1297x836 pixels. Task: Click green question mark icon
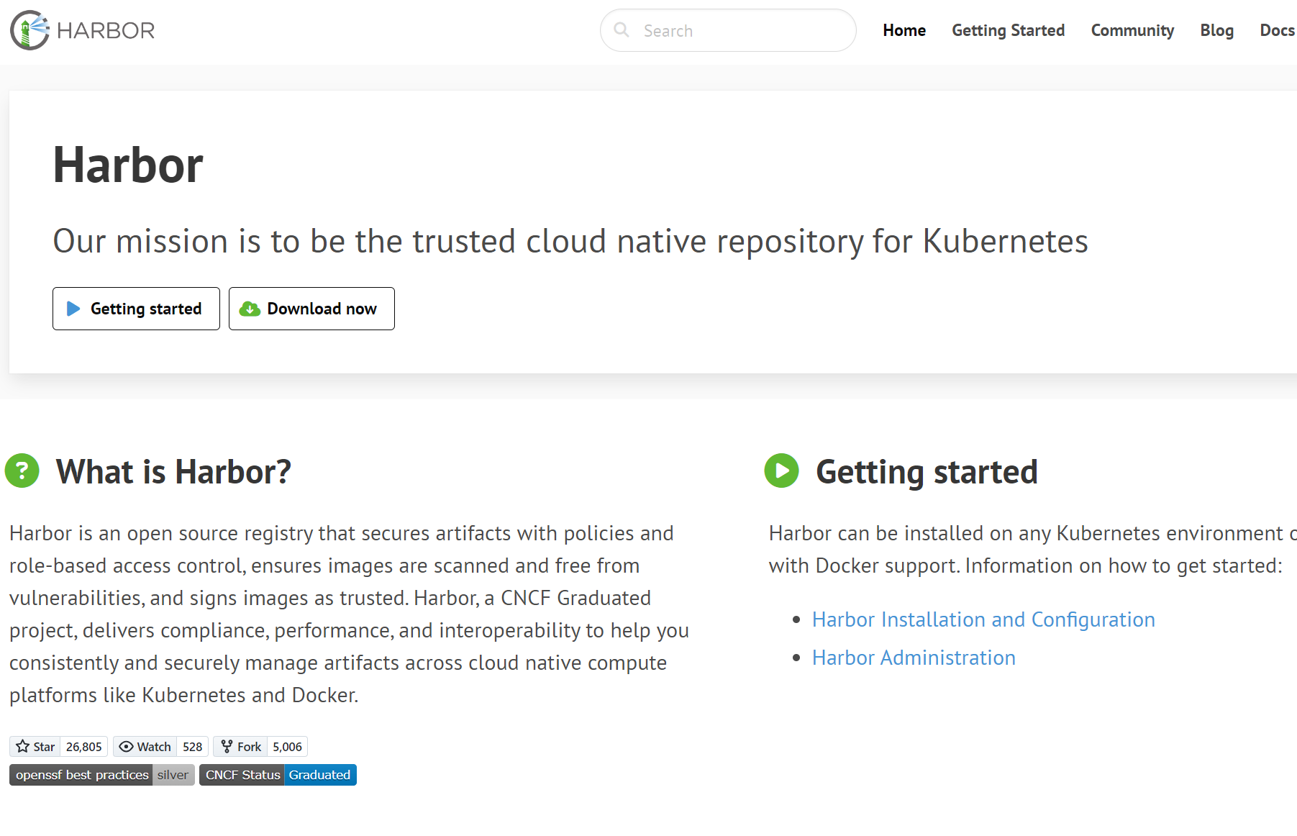click(22, 471)
